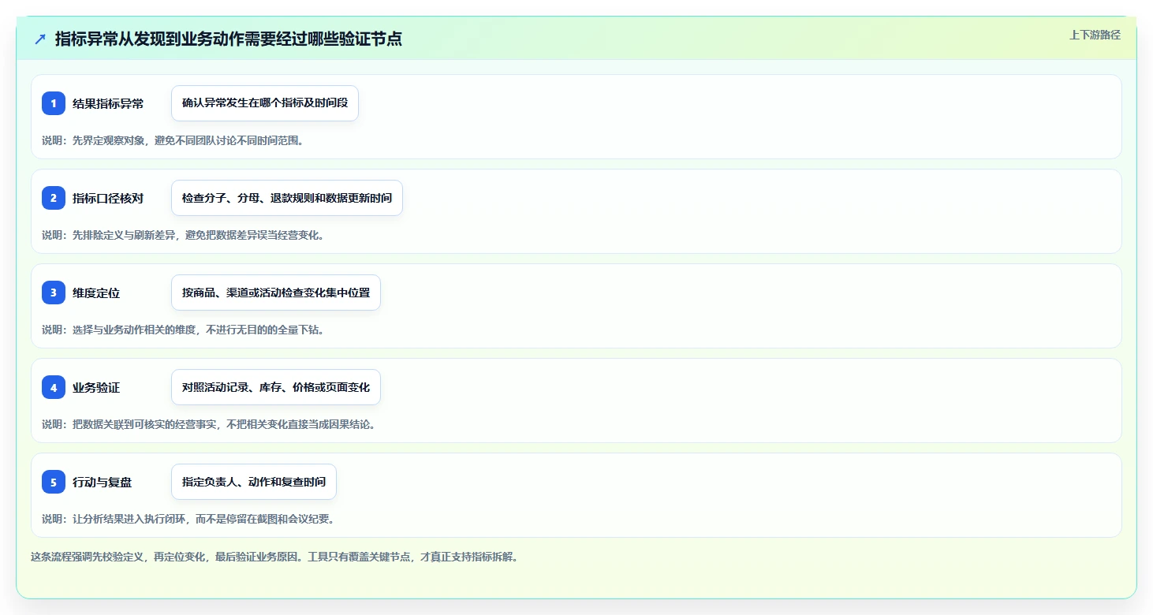This screenshot has height=615, width=1153.
Task: Click the step number 4 badge
Action: coord(54,387)
